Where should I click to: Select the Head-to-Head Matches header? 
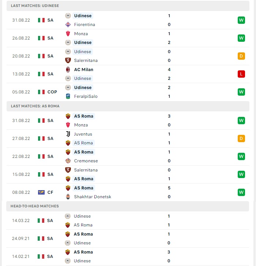pos(128,206)
